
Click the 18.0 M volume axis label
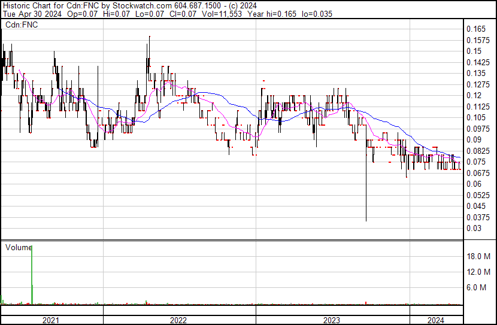pos(479,256)
